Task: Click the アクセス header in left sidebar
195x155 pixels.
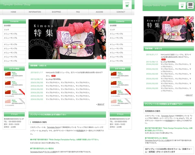Action: click(14, 114)
